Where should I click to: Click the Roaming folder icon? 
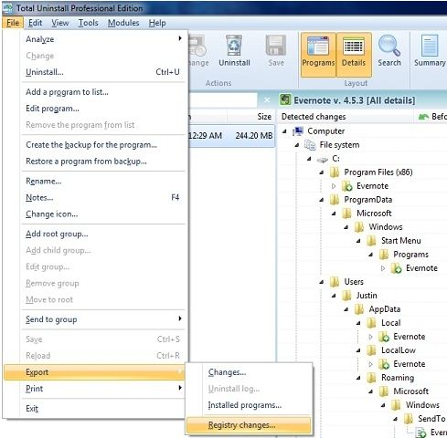point(371,378)
